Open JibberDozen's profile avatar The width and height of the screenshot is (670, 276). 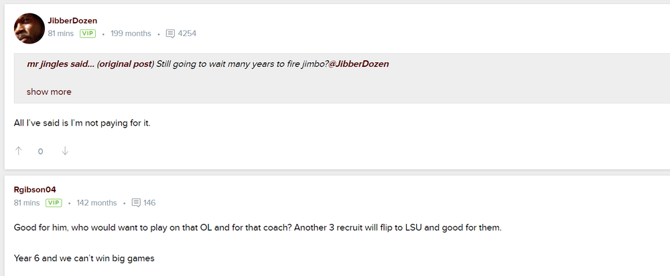29,29
